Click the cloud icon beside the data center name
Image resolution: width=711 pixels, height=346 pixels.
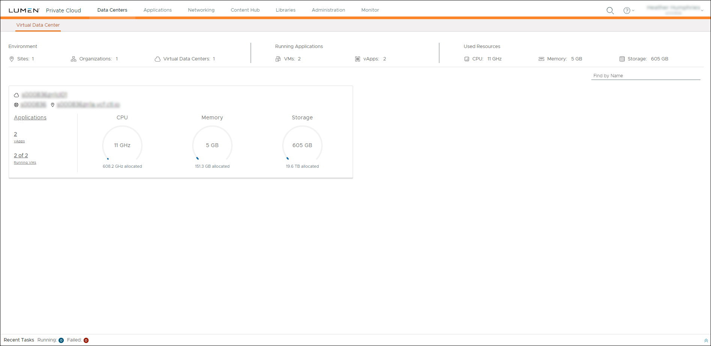16,95
